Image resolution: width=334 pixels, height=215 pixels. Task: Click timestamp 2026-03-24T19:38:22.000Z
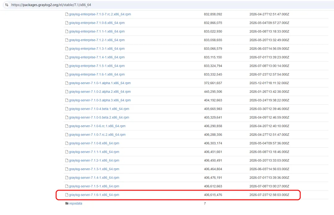pyautogui.click(x=269, y=100)
